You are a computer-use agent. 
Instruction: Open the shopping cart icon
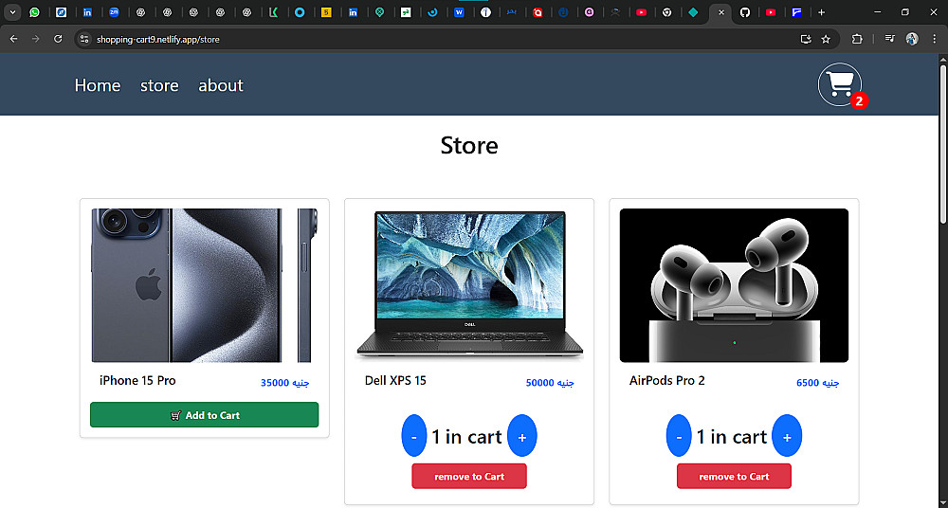point(840,84)
